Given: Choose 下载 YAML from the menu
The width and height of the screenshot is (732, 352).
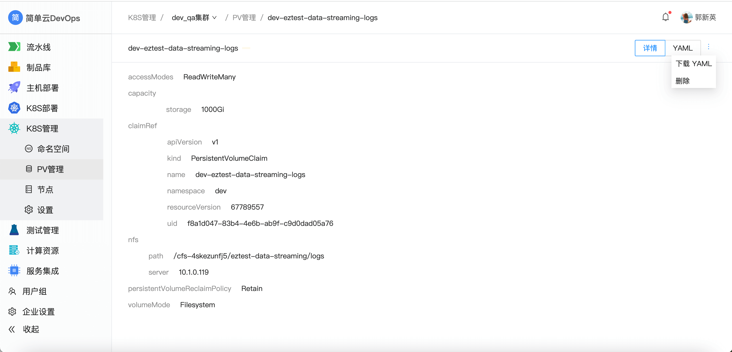Looking at the screenshot, I should point(693,64).
